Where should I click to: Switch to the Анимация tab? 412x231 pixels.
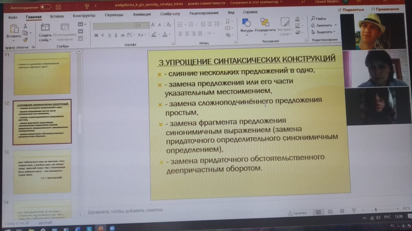click(x=142, y=14)
